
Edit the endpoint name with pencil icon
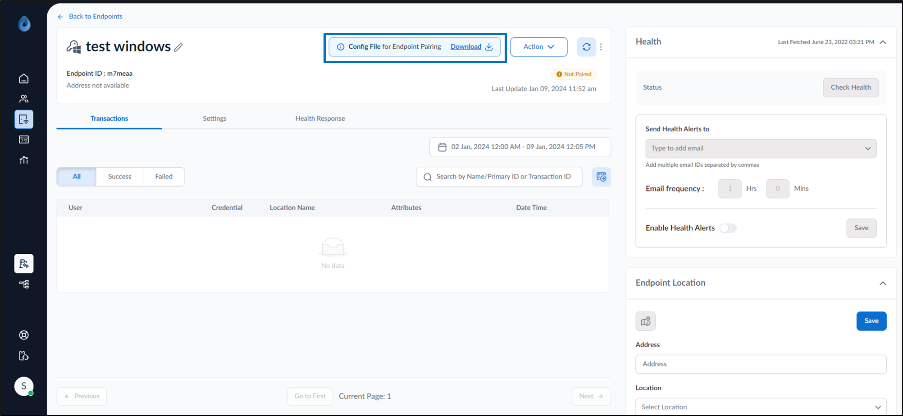pyautogui.click(x=178, y=47)
